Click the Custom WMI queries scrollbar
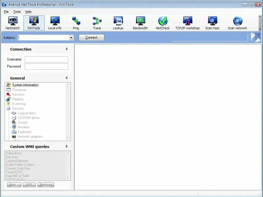Image resolution: width=263 pixels, height=197 pixels. (x=68, y=165)
